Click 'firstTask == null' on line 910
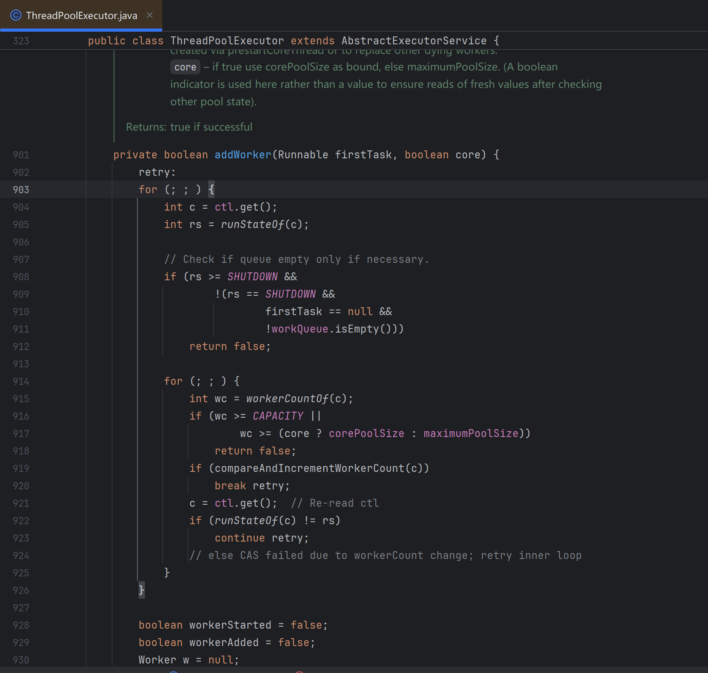Screen dimensions: 708x673 pos(319,312)
